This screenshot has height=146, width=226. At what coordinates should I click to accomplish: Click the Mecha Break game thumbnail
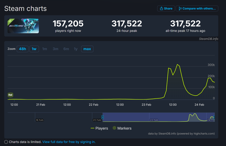(23, 26)
